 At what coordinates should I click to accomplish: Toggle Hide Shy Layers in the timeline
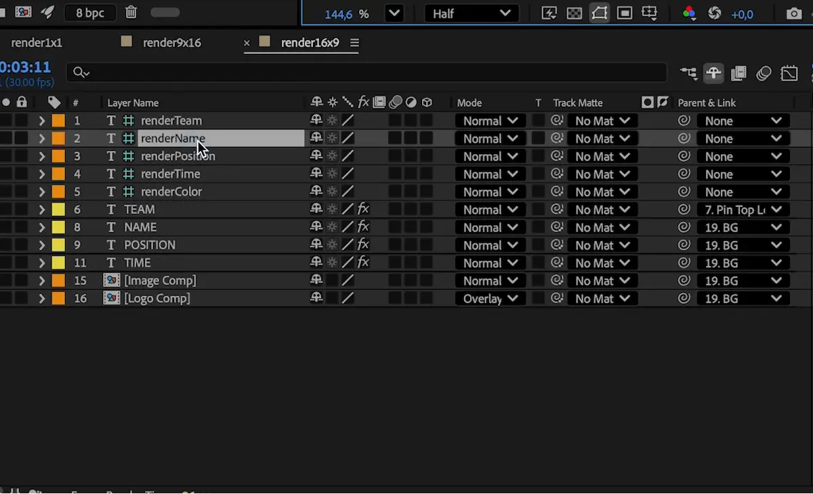tap(713, 73)
